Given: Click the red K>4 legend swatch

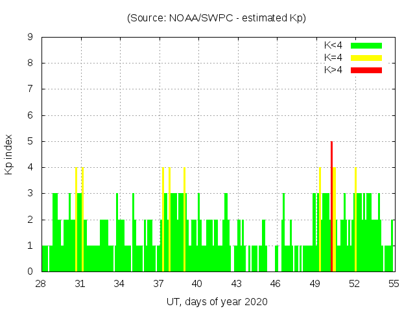Looking at the screenshot, I should 366,69.
